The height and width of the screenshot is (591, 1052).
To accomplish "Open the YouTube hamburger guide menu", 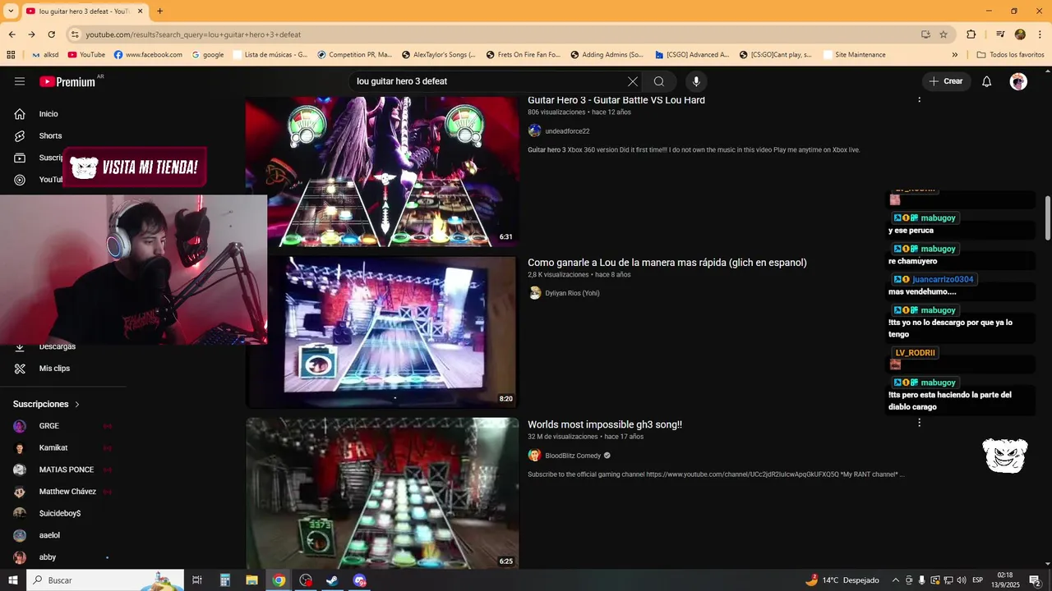I will (20, 81).
